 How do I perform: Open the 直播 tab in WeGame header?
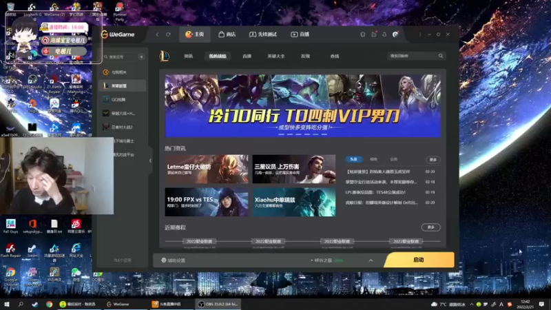[x=300, y=34]
